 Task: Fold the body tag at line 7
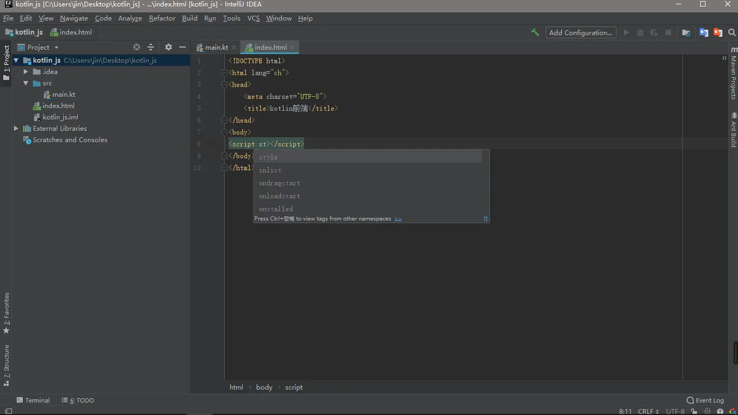[224, 132]
